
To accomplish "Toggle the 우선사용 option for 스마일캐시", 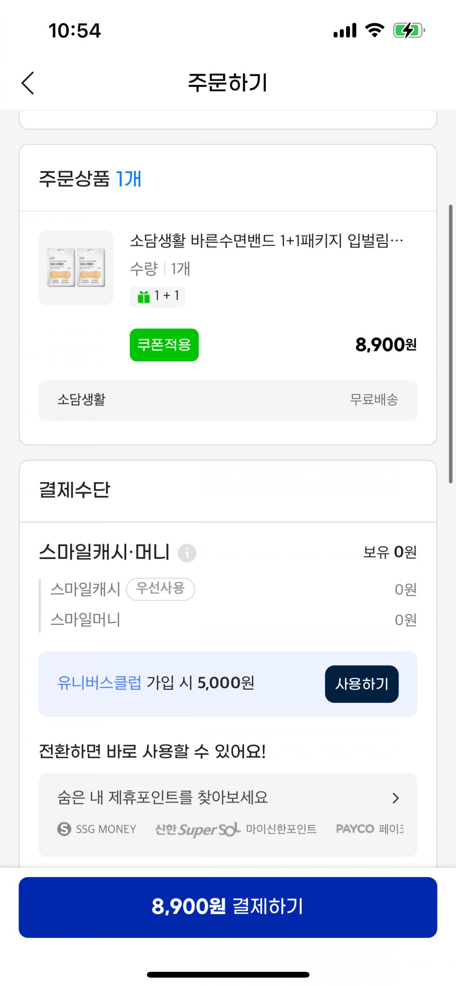I will (160, 589).
